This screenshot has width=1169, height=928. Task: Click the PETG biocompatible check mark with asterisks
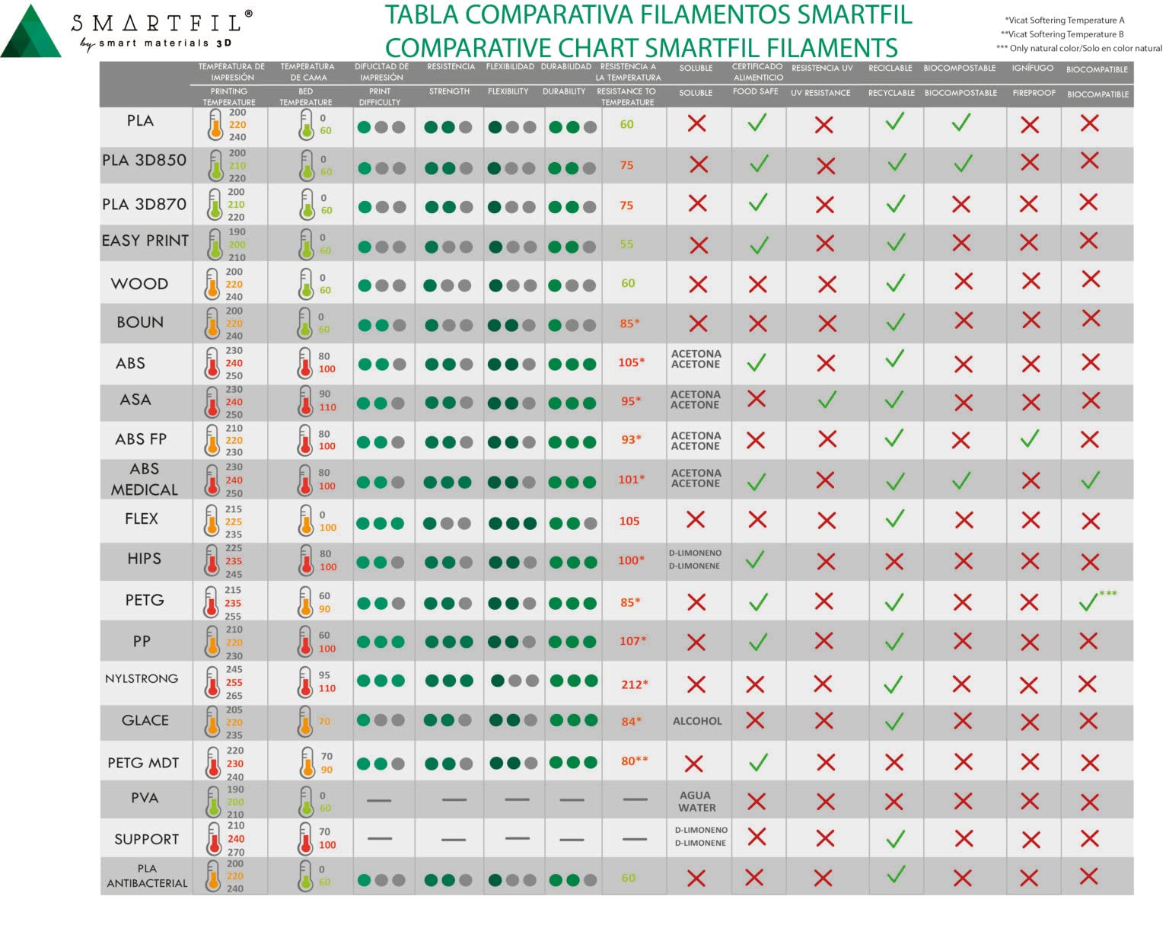point(1090,602)
